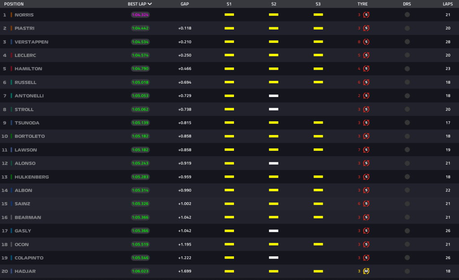Click Tsunoda's soft tyre icon

coord(366,123)
